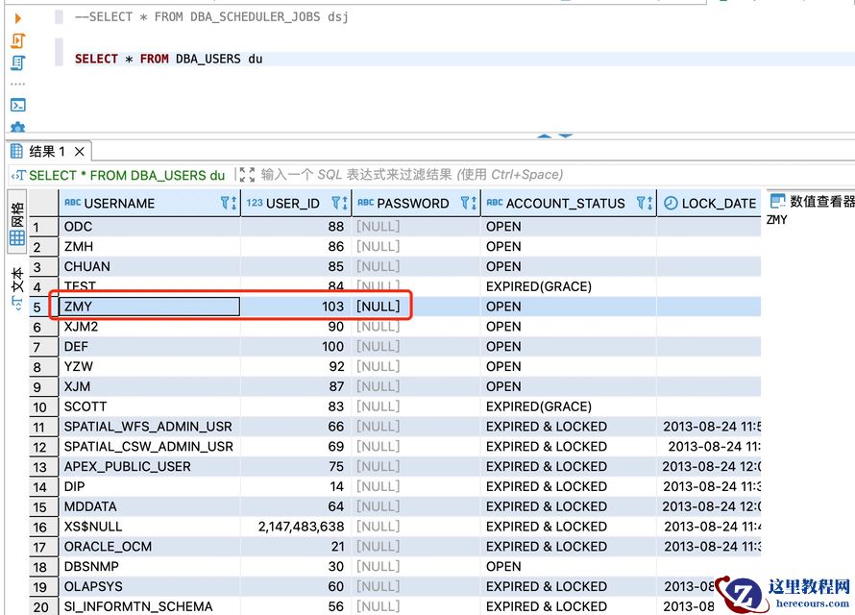This screenshot has width=855, height=615.
Task: Select row number 10 header
Action: tap(39, 406)
